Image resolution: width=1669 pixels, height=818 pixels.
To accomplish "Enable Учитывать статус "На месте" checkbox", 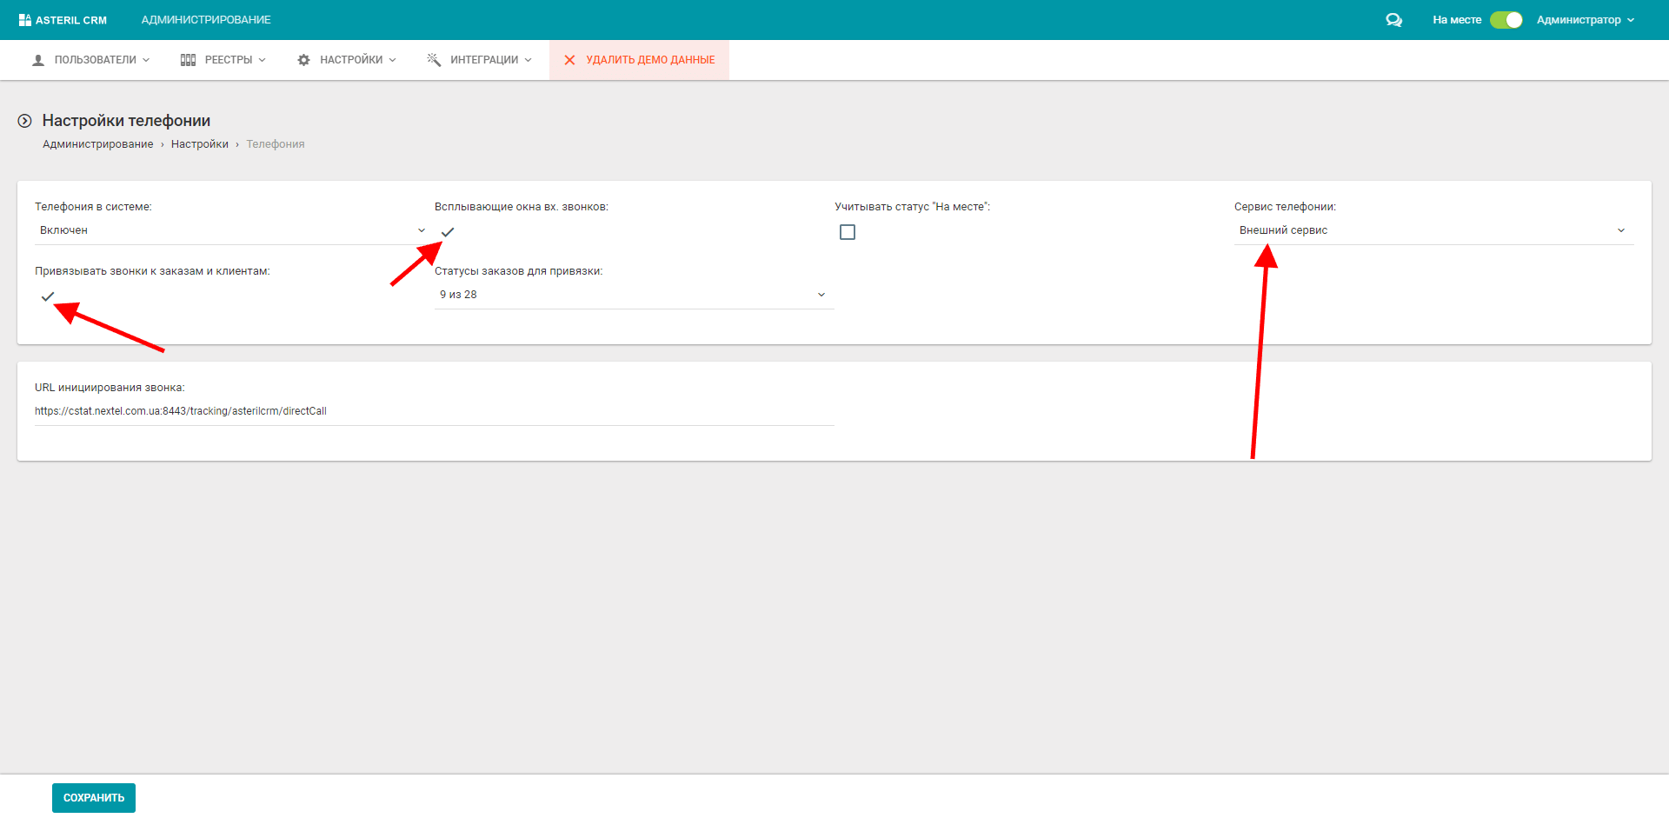I will [x=848, y=232].
